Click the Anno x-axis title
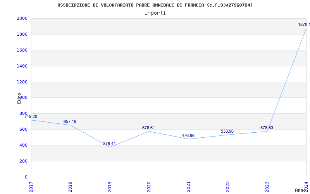 301,190
